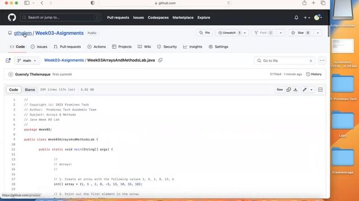Open Issues in the top navigation
359x201 pixels.
[139, 17]
